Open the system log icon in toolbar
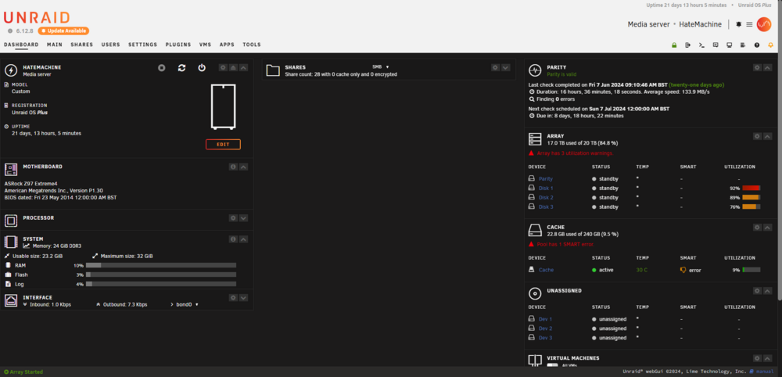The height and width of the screenshot is (377, 782). click(x=743, y=45)
